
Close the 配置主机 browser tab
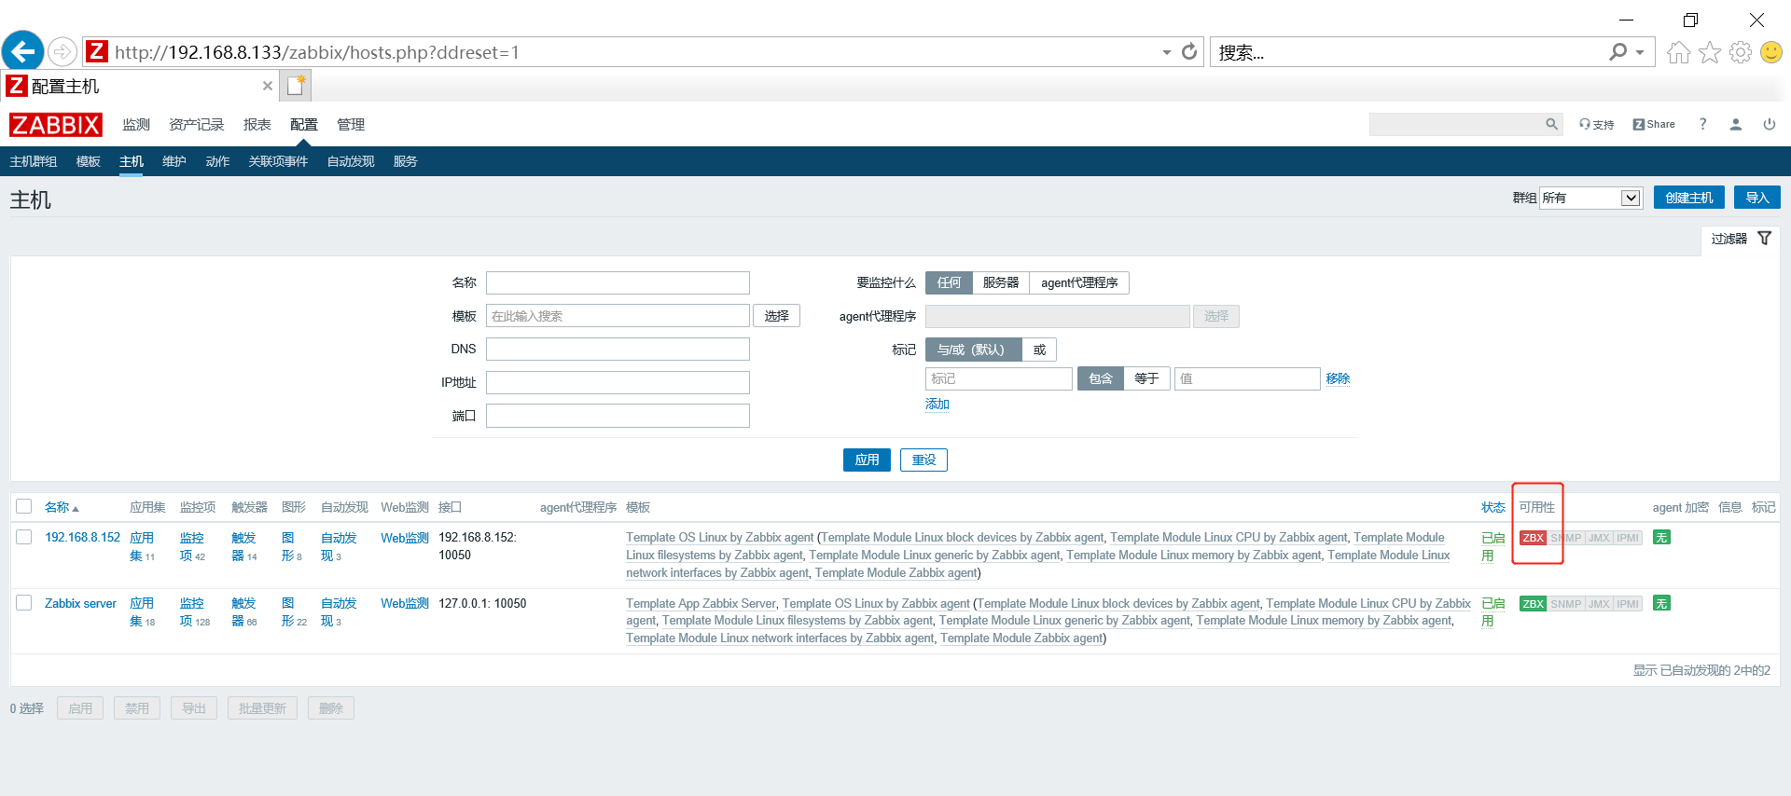(268, 86)
